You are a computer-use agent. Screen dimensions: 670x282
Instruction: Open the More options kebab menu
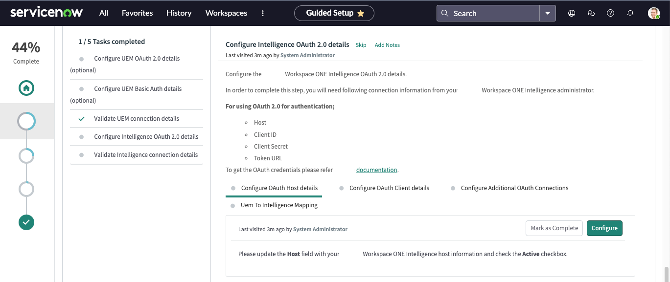[263, 13]
